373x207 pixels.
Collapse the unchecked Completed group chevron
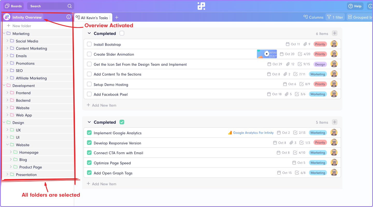(89, 33)
